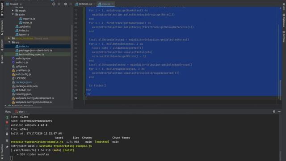Pin the Run tab
The height and width of the screenshot is (161, 286).
click(x=7, y=147)
